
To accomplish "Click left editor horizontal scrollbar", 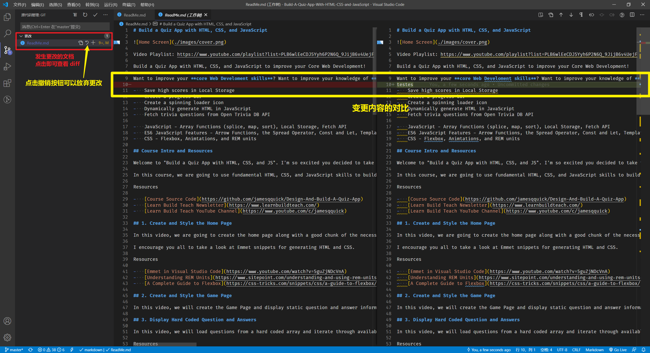I will 165,344.
